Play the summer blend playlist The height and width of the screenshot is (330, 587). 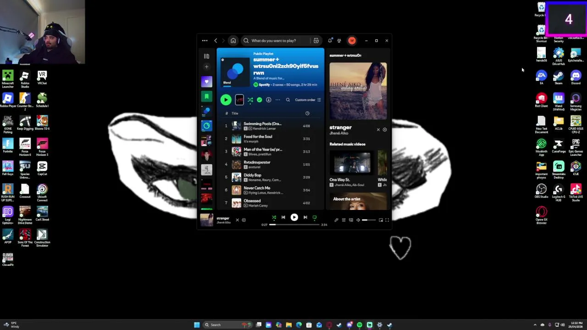pyautogui.click(x=226, y=100)
